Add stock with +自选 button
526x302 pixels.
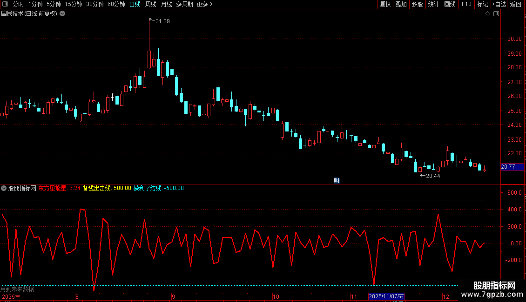pyautogui.click(x=499, y=4)
